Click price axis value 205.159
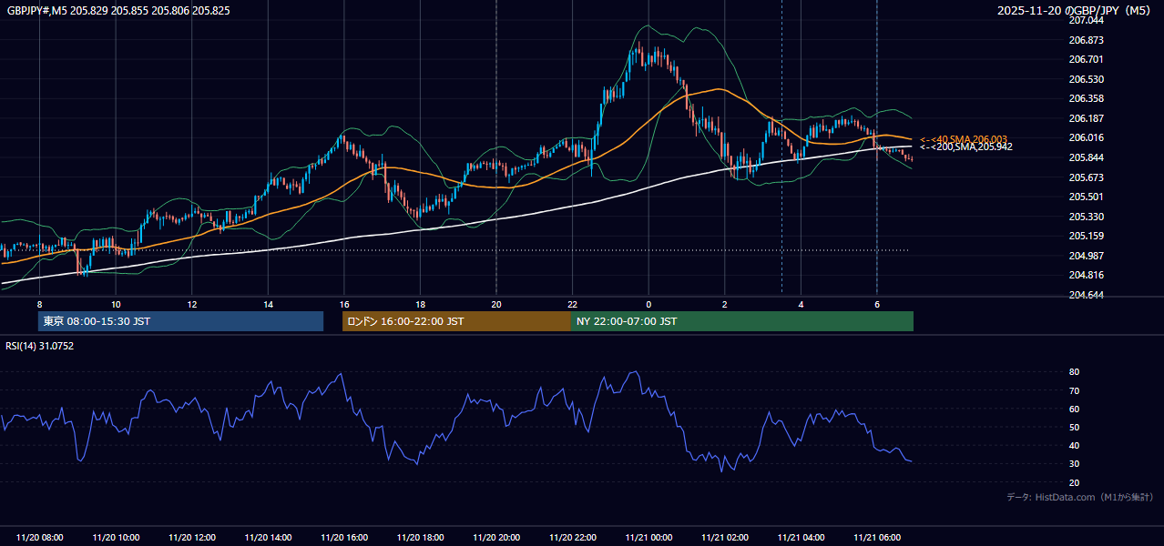 pos(1087,236)
